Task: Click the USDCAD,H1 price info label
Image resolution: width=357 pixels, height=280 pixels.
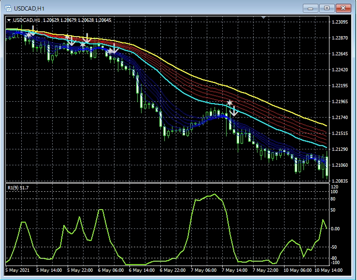Action: (x=62, y=20)
